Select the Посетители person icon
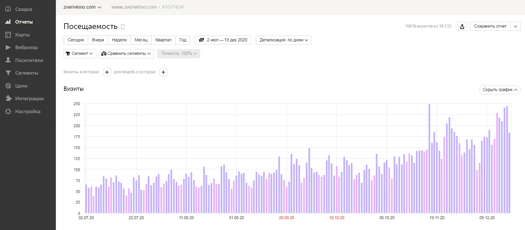 point(8,60)
